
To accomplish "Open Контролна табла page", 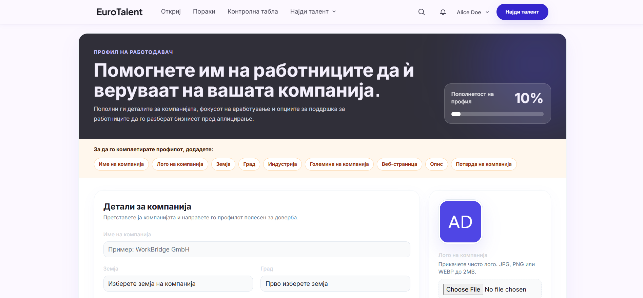I will pyautogui.click(x=253, y=12).
